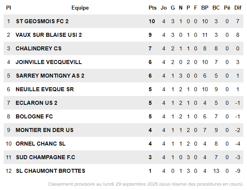This screenshot has height=190, width=247.
Task: Select the Dif column header
Action: click(238, 8)
